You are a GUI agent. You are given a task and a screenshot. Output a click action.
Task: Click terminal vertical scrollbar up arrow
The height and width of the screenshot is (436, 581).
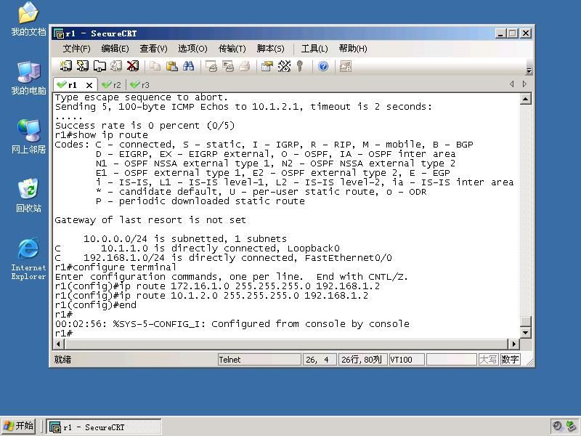[x=525, y=99]
